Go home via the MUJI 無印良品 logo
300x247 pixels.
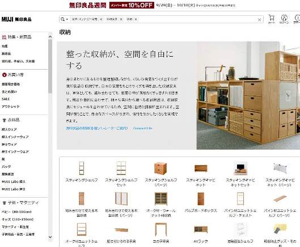pos(16,19)
